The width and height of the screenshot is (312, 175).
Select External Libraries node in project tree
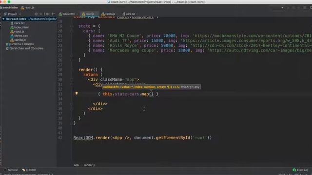(22, 44)
